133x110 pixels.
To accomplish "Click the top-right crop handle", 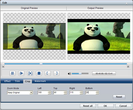I will 60,25.
